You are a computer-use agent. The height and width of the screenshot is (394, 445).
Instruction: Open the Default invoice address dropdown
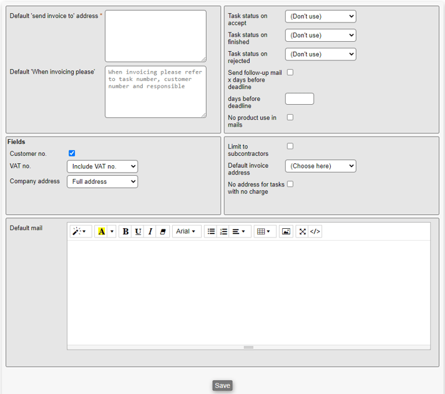tap(320, 166)
